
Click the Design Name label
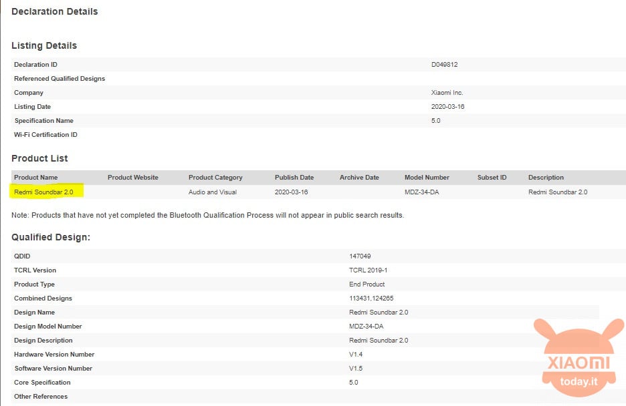34,313
